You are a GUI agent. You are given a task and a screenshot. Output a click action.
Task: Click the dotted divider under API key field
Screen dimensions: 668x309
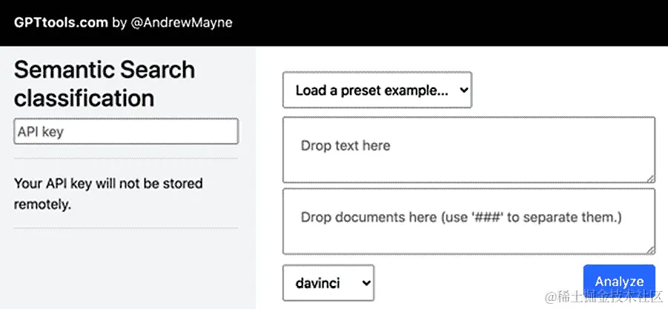[x=126, y=159]
